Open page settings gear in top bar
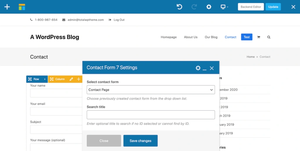The width and height of the screenshot is (300, 151). point(209,7)
